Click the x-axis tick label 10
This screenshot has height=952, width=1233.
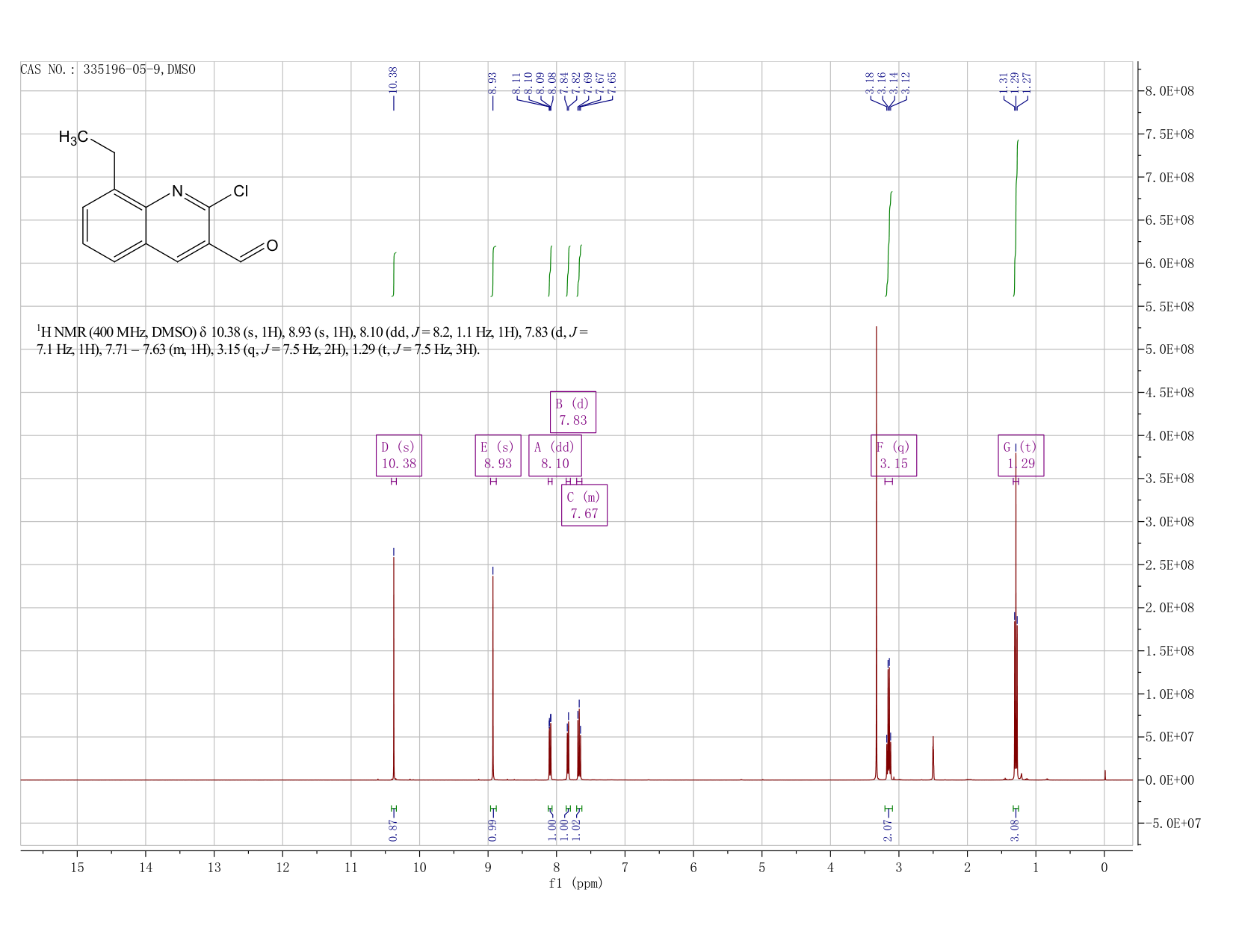[x=419, y=868]
